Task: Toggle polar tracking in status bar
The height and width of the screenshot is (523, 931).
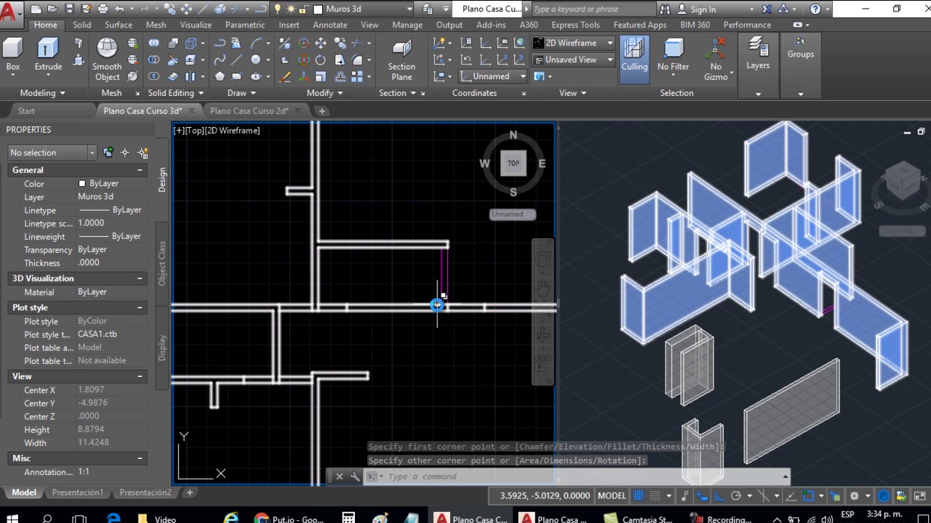Action: click(x=735, y=496)
